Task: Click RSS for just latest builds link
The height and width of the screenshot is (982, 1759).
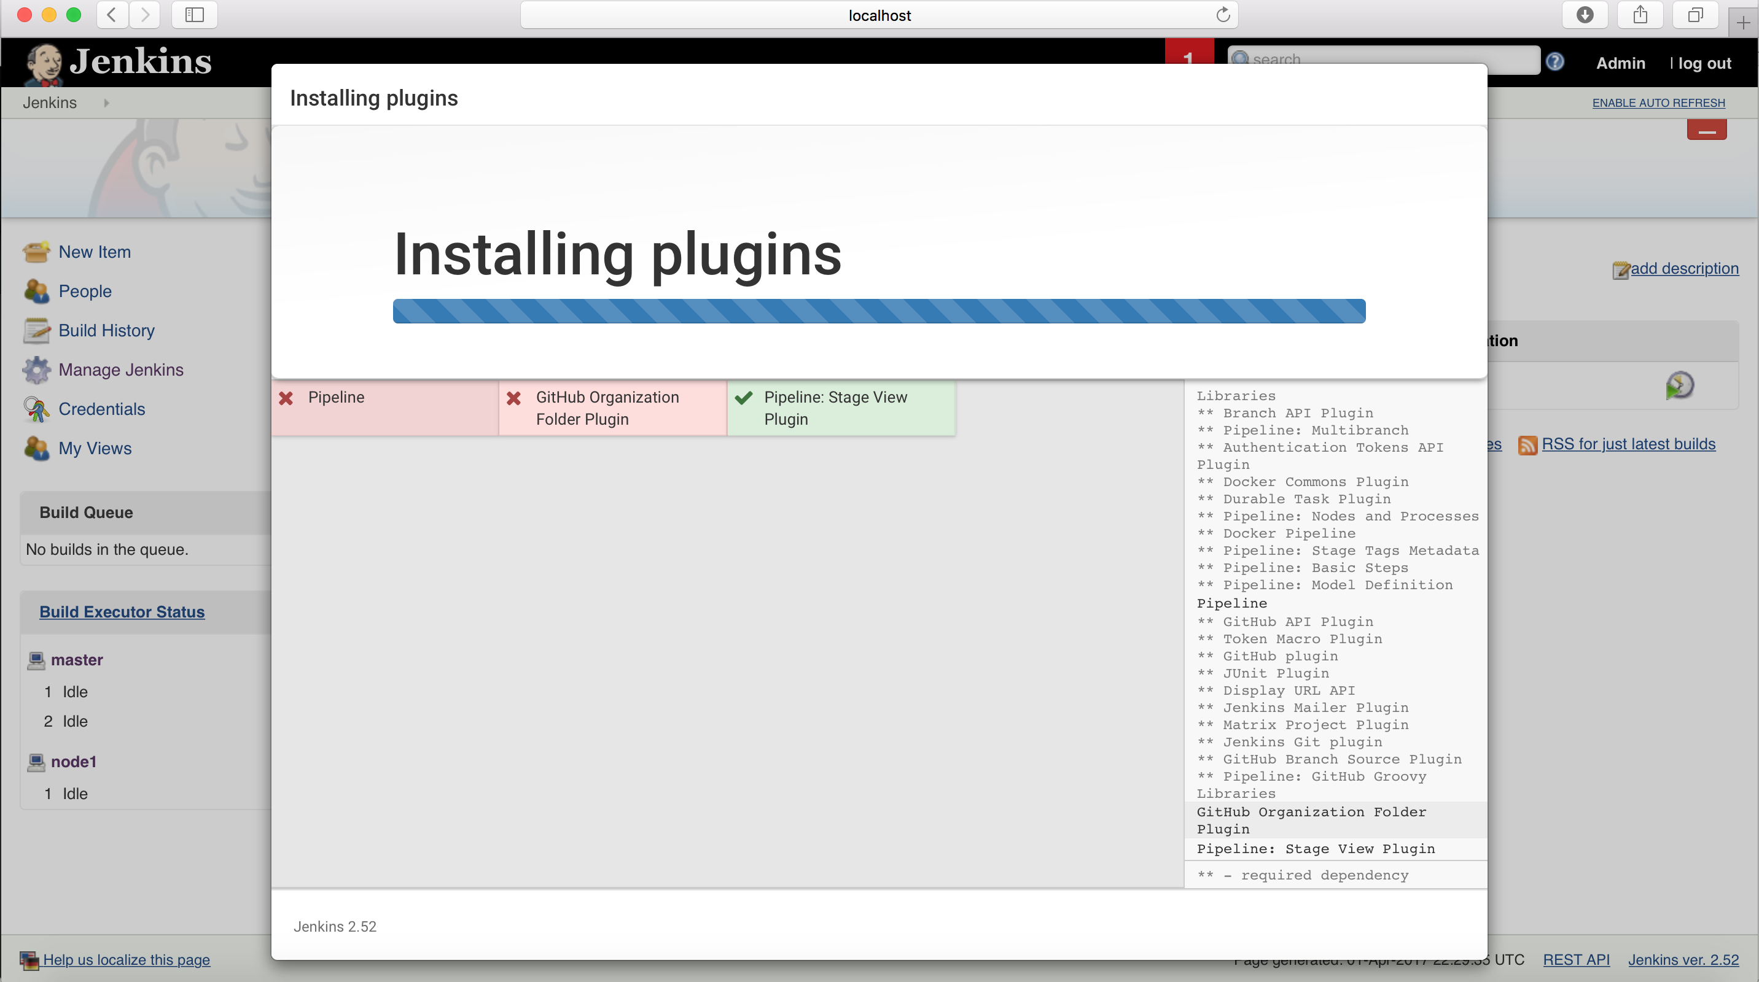Action: pyautogui.click(x=1629, y=444)
